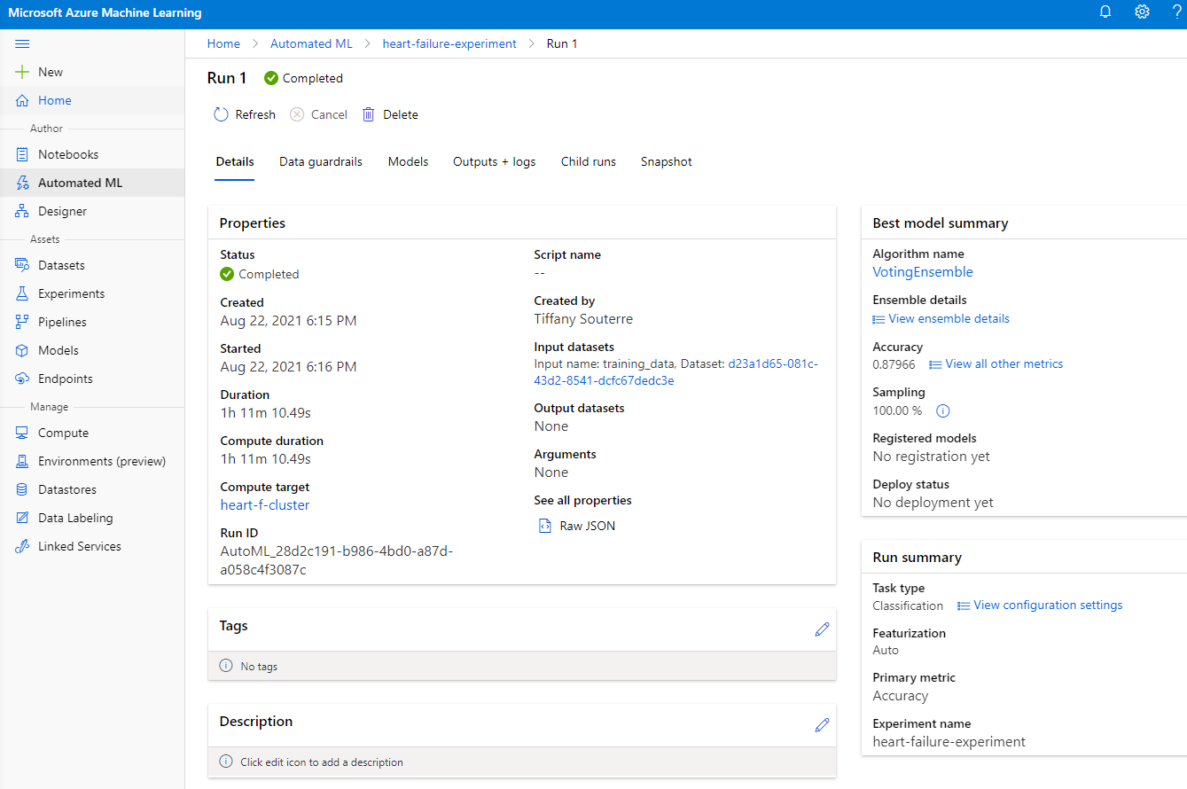Open View all other metrics
The height and width of the screenshot is (789, 1187).
(1003, 363)
